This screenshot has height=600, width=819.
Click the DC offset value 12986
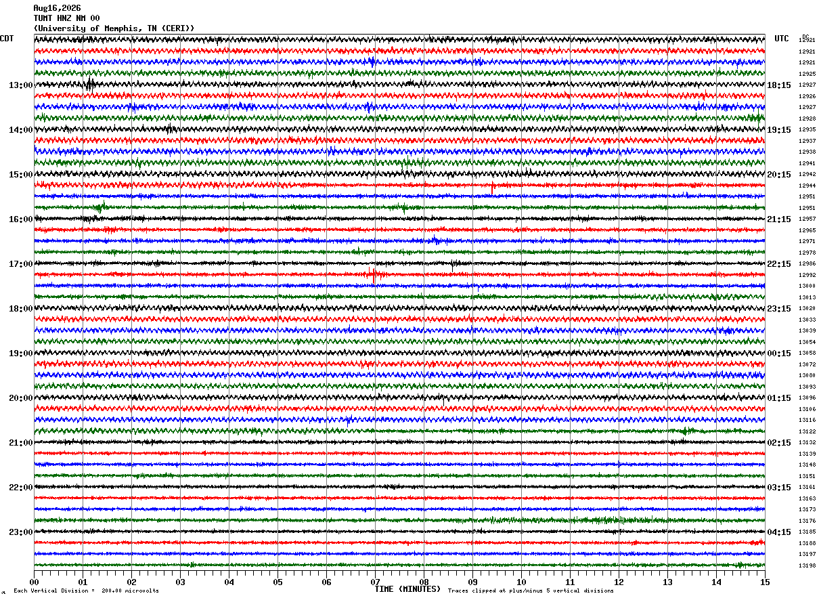807,264
